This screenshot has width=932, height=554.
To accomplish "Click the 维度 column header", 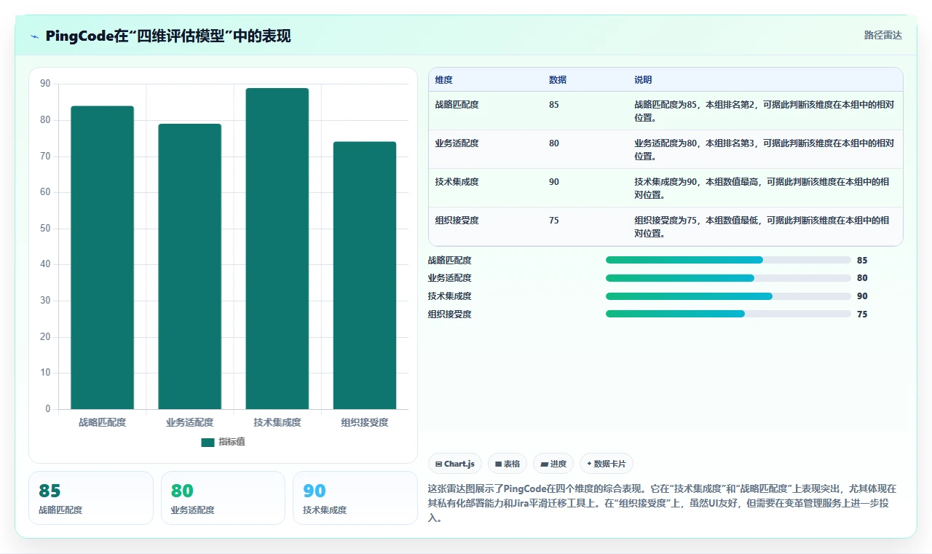I will [x=443, y=79].
